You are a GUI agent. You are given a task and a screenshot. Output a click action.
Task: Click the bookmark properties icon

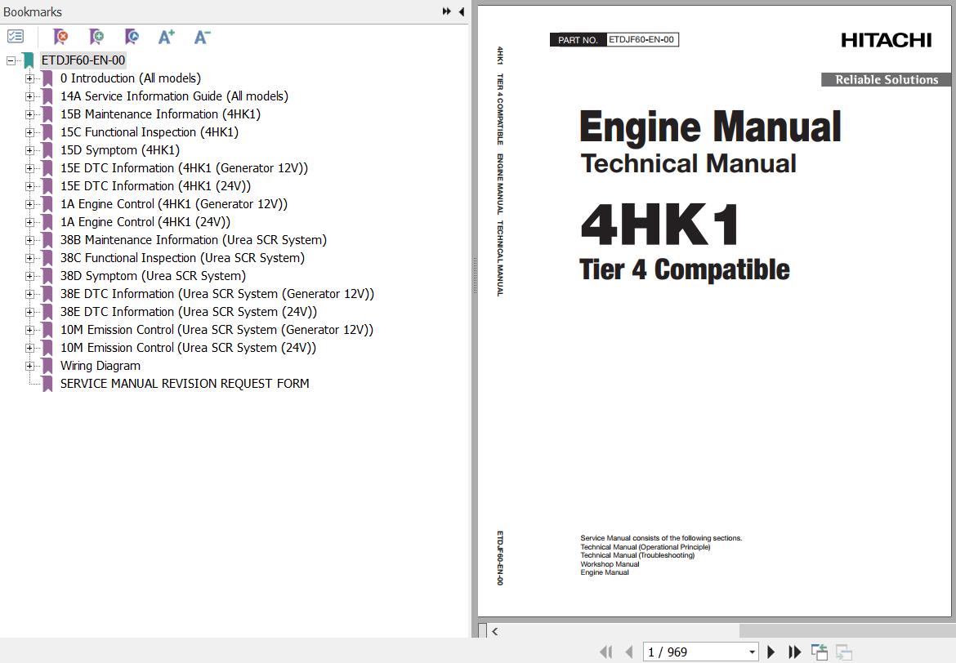(132, 37)
